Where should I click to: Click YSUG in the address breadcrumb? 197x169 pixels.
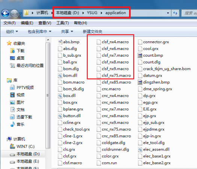[x=92, y=13]
